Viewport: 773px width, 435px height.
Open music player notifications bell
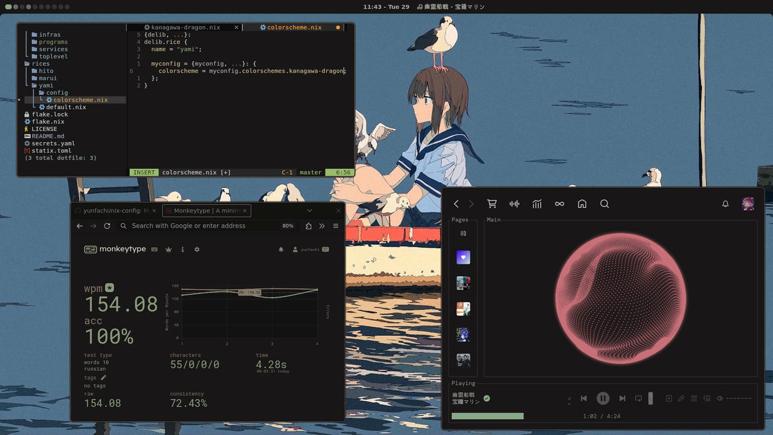coord(725,204)
